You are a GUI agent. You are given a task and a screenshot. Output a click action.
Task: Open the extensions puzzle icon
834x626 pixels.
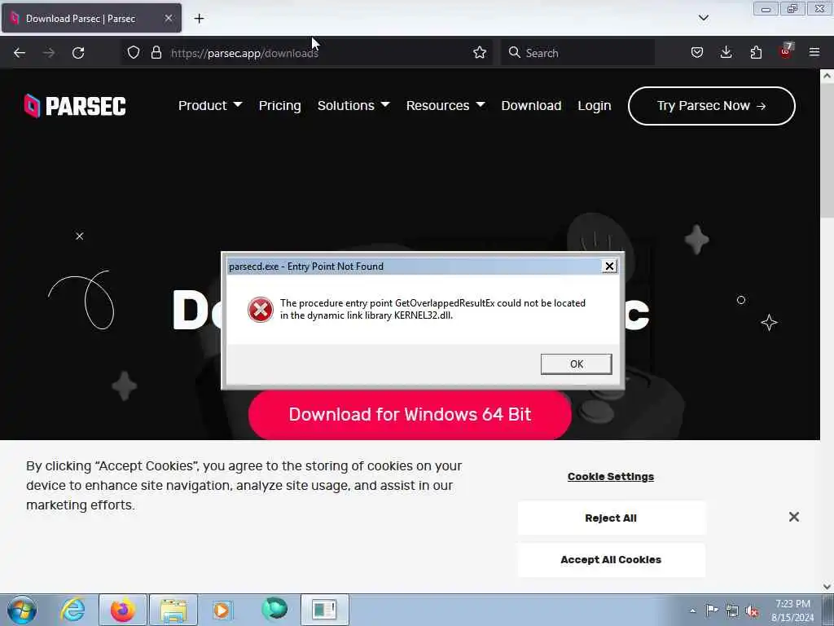(x=756, y=52)
